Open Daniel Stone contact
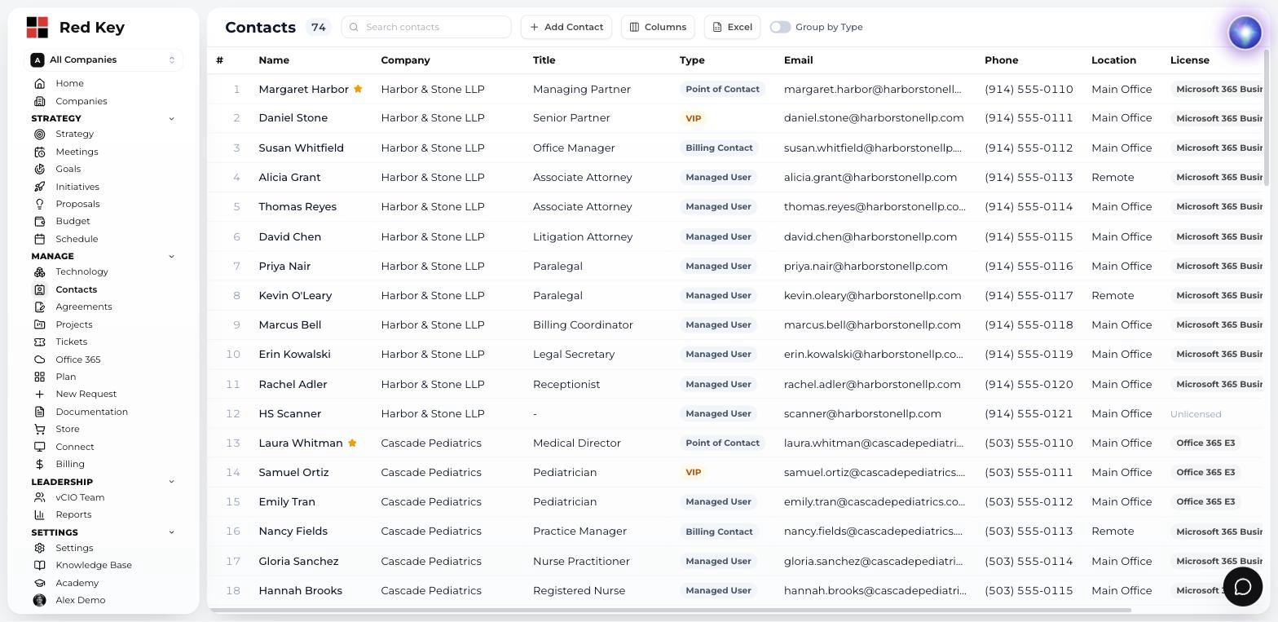Viewport: 1278px width, 622px height. click(x=293, y=117)
